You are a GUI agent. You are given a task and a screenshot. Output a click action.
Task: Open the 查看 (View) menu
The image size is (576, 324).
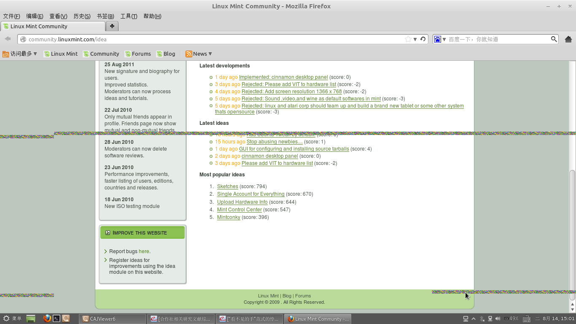point(58,16)
